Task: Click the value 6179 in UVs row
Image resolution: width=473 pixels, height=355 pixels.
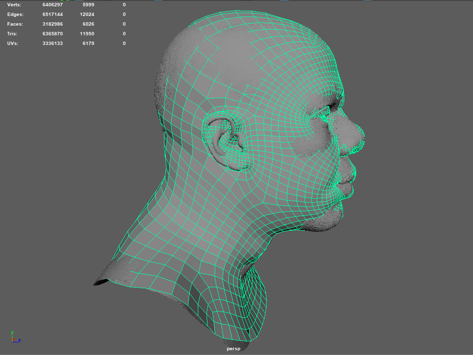Action: (x=89, y=44)
